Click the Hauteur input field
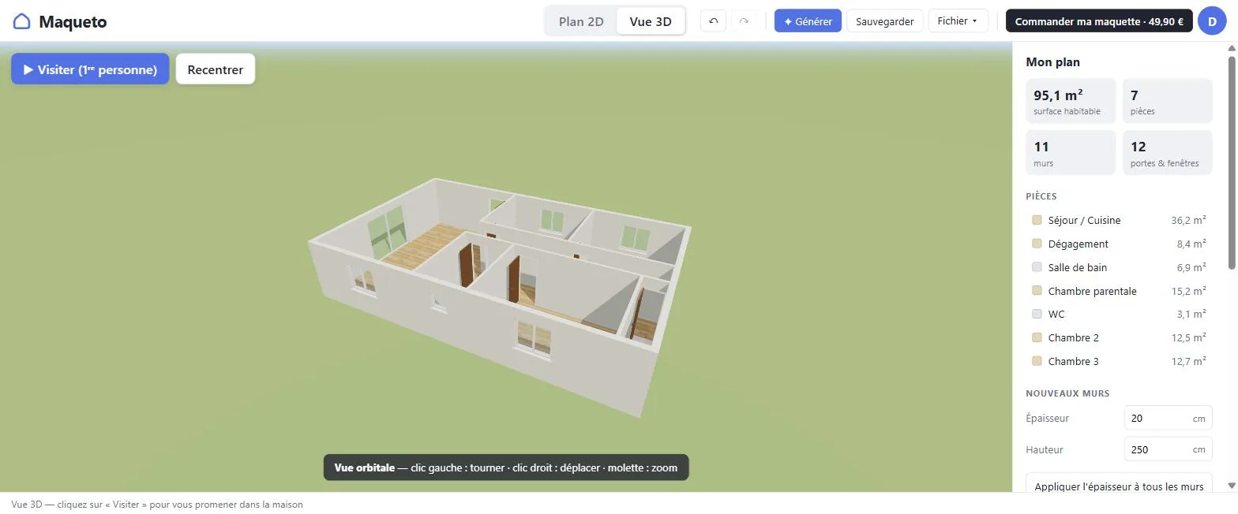Image resolution: width=1238 pixels, height=514 pixels. (x=1168, y=450)
